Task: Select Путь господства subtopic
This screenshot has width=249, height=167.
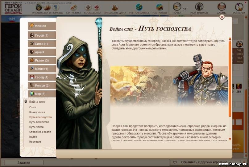Action: (40, 117)
